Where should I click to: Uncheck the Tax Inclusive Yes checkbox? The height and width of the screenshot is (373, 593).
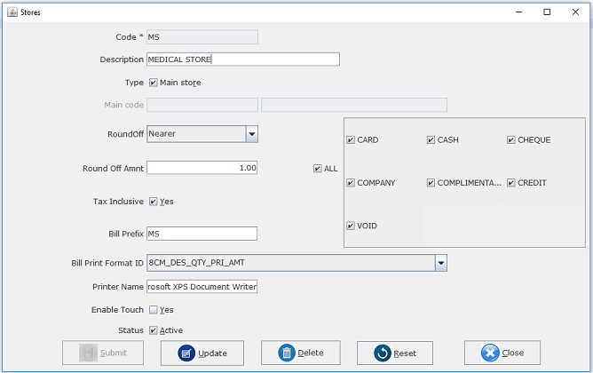[x=154, y=202]
